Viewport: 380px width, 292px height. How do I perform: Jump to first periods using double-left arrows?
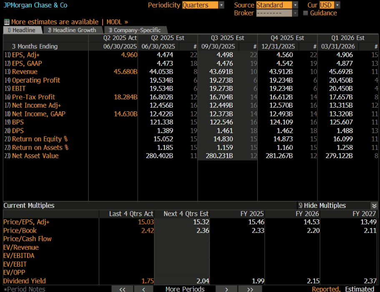click(122, 289)
